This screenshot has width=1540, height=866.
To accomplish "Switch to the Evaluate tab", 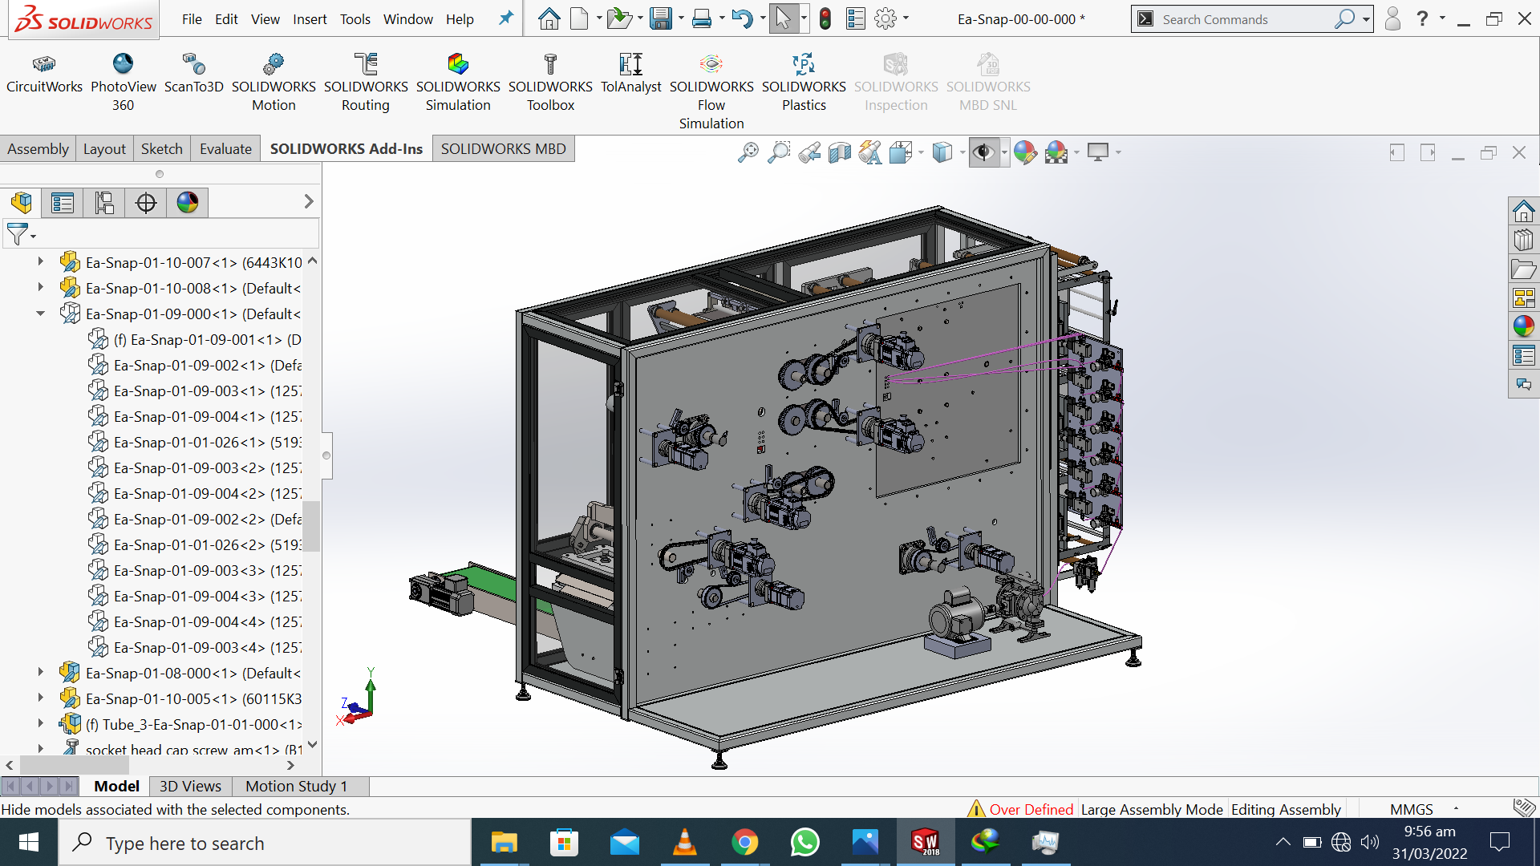I will click(225, 148).
